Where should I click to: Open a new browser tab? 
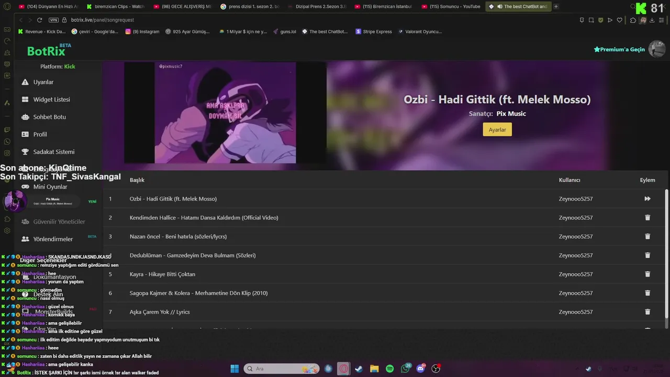(x=556, y=6)
